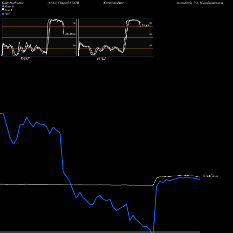The width and height of the screenshot is (233, 233).
Task: Select the 'Daily Stochastics' title text
Action: pyautogui.click(x=13, y=3)
